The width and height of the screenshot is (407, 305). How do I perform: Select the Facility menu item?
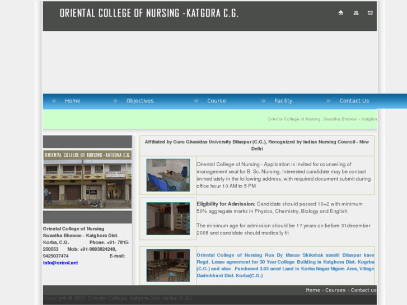click(x=283, y=101)
